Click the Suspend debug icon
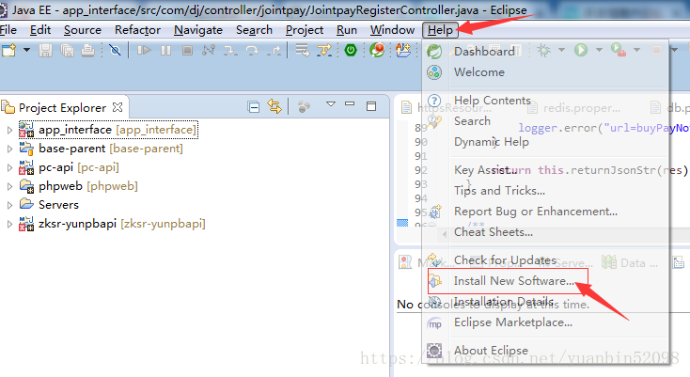This screenshot has width=690, height=377. point(165,51)
